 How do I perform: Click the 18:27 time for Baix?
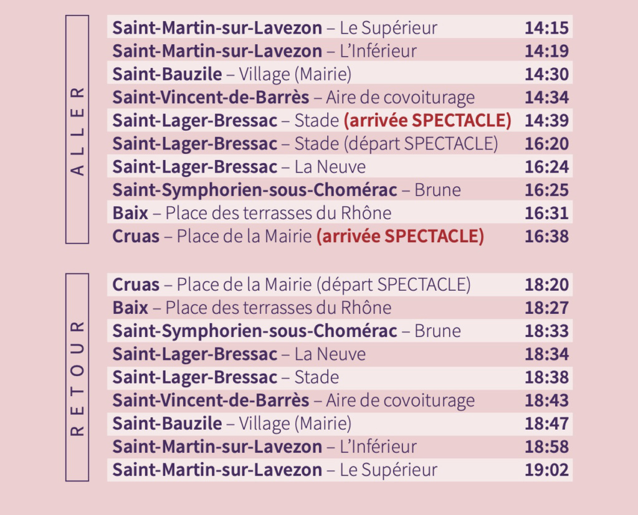click(546, 308)
